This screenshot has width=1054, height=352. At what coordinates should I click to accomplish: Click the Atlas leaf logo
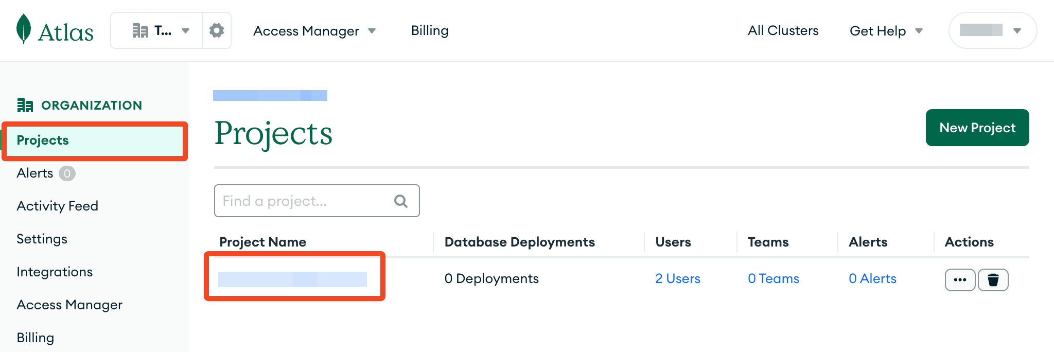(24, 29)
